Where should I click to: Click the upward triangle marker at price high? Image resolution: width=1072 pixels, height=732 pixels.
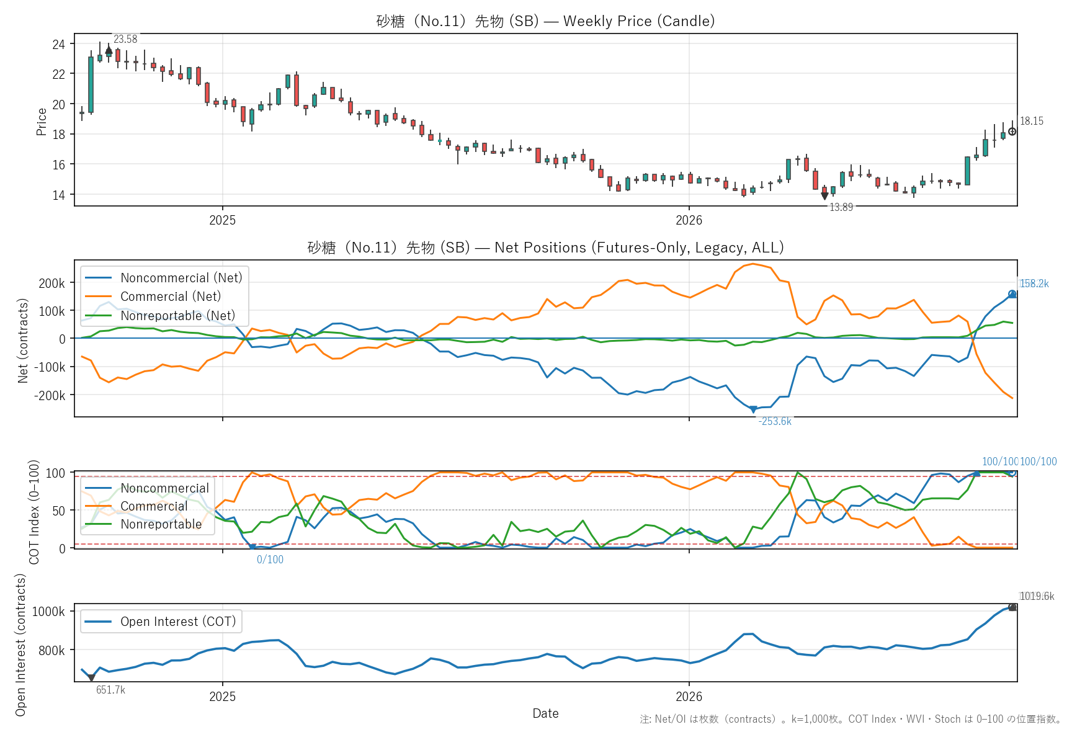pos(109,50)
